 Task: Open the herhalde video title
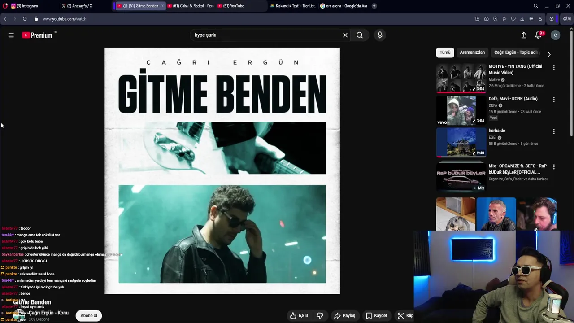point(497,131)
